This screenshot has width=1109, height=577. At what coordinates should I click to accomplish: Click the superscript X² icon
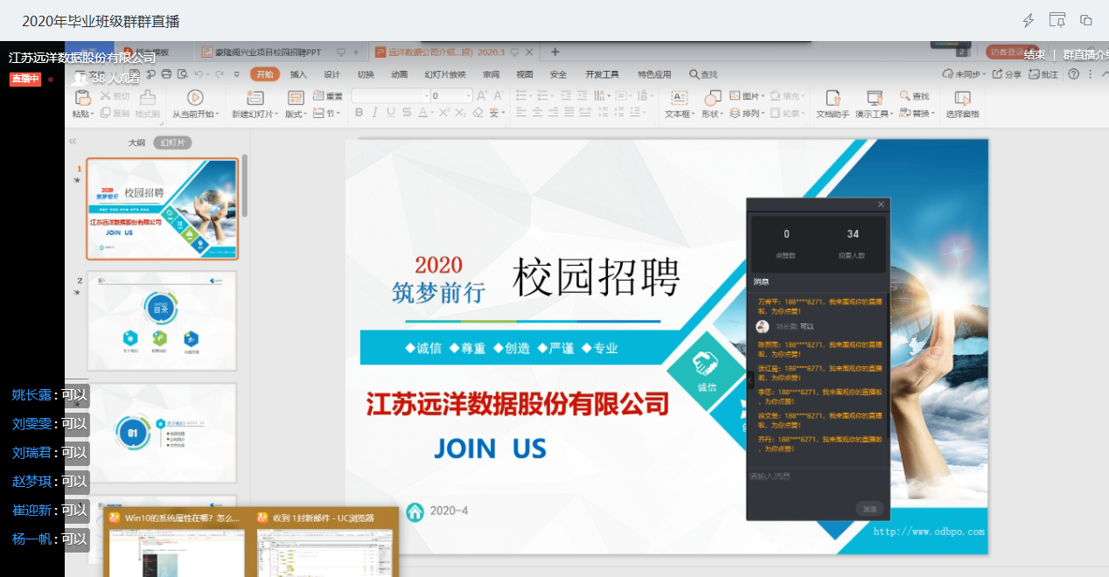point(444,113)
